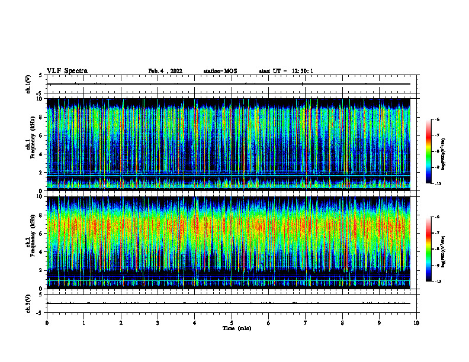
Task: Click time axis tick label "3"
Action: coord(158,323)
